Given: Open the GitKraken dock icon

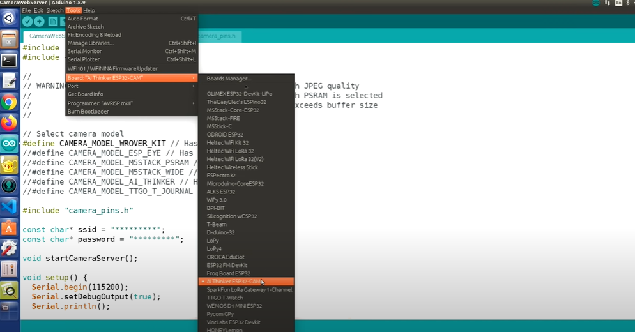Looking at the screenshot, I should [9, 186].
